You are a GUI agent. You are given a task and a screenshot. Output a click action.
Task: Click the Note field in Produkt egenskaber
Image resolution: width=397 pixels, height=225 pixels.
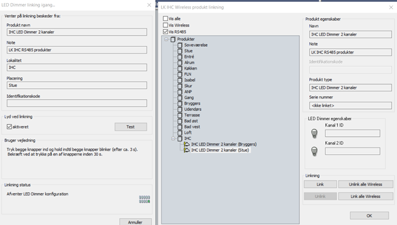pos(351,52)
